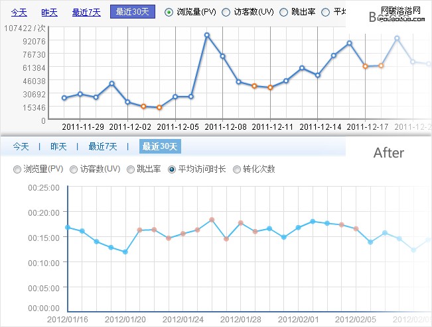The width and height of the screenshot is (432, 327).
Task: Click 今天 link in top panel
Action: pyautogui.click(x=19, y=12)
